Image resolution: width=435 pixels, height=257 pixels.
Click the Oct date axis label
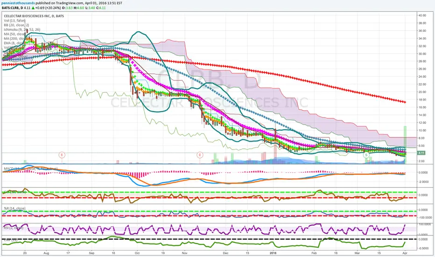click(x=137, y=253)
